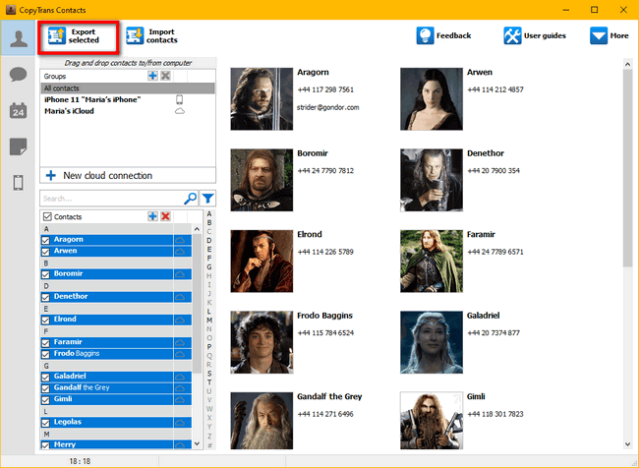Uncheck the Galadriel checkbox
639x468 pixels.
[x=45, y=378]
